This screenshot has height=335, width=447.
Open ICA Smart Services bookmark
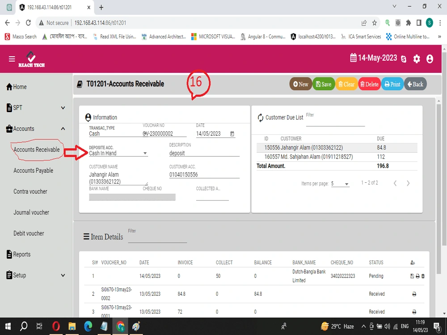pos(361,37)
